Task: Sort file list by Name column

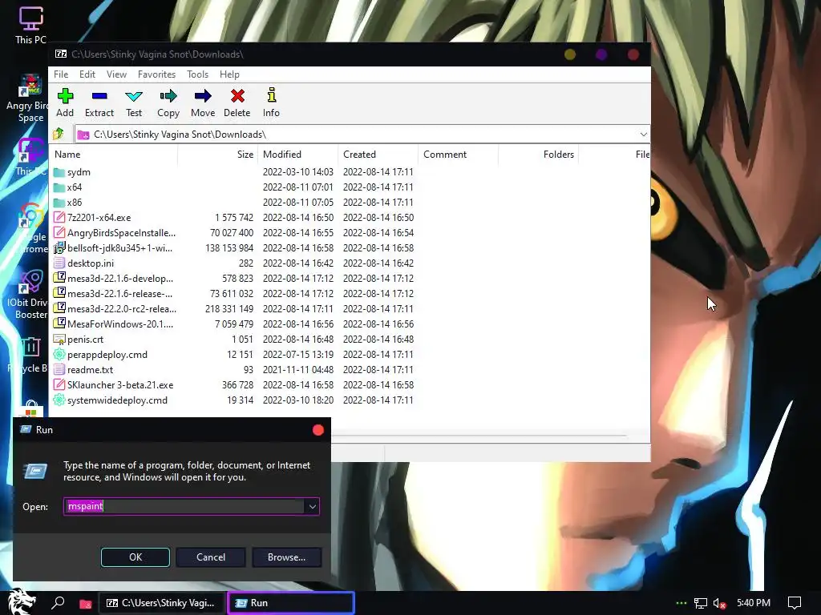Action: click(113, 155)
